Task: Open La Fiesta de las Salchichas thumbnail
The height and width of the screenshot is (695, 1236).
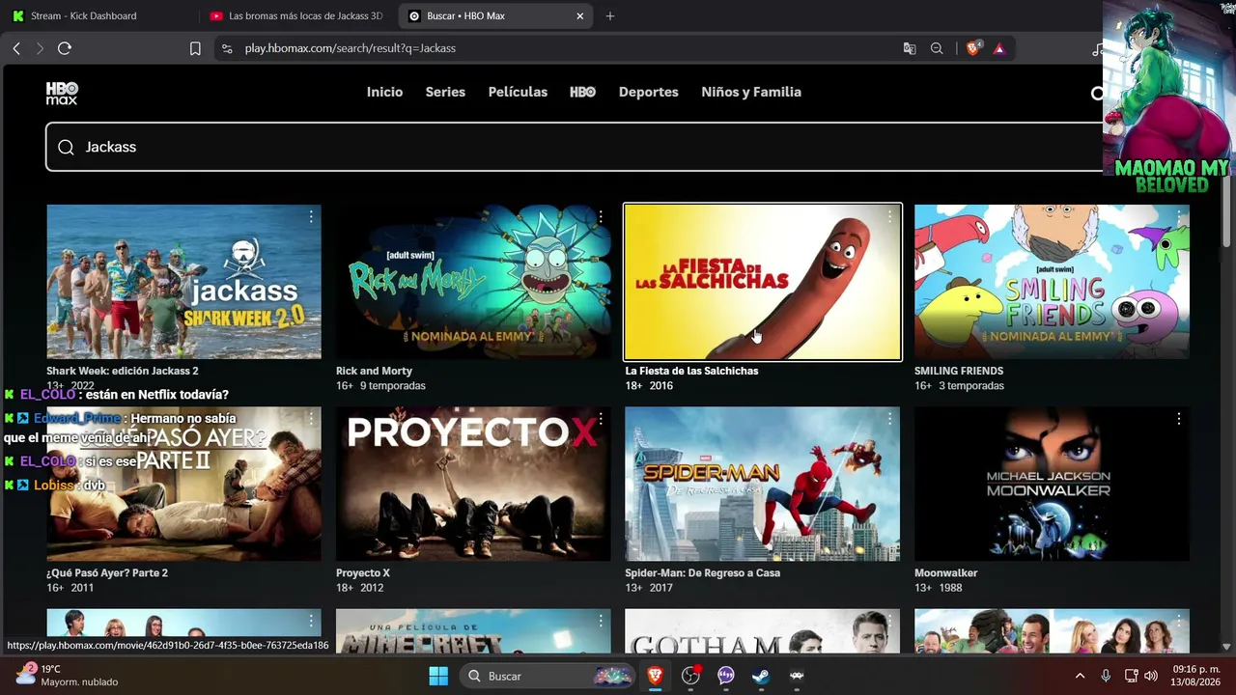Action: point(763,282)
